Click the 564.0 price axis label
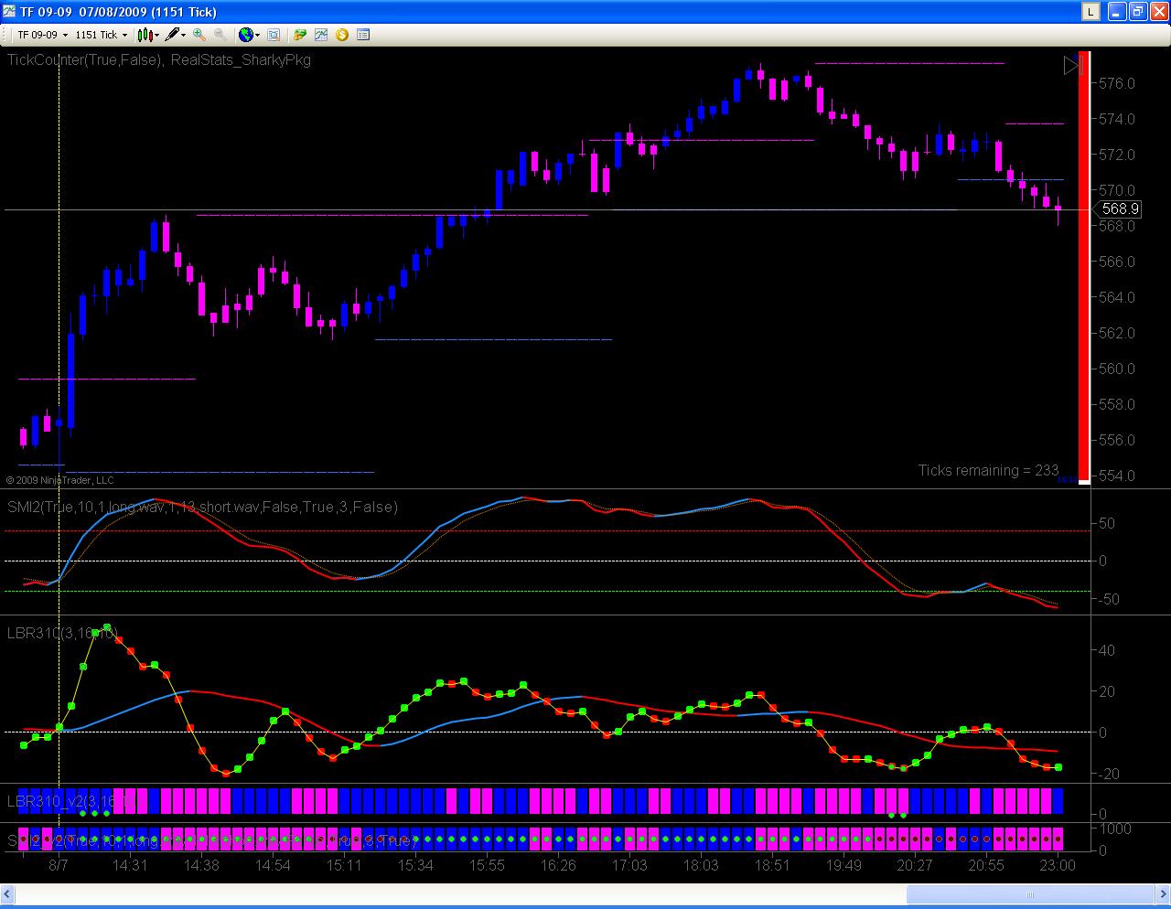Screen dimensions: 1171x909 tap(1117, 297)
